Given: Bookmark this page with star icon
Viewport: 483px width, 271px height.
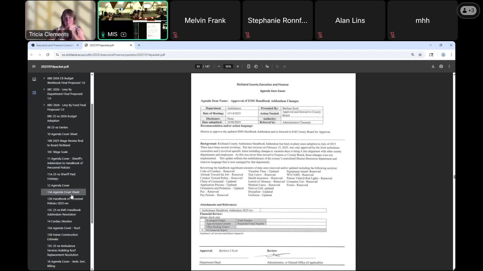Looking at the screenshot, I should [420, 55].
